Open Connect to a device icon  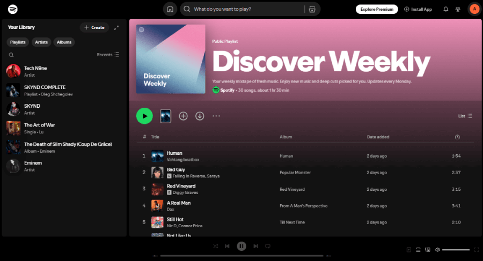[428, 250]
